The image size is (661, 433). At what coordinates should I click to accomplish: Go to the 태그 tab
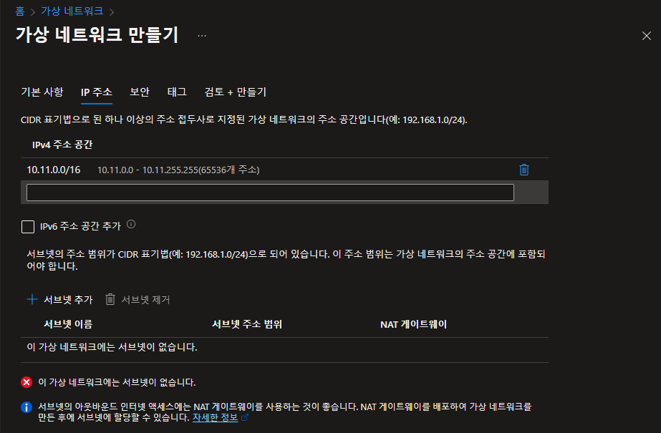[177, 92]
